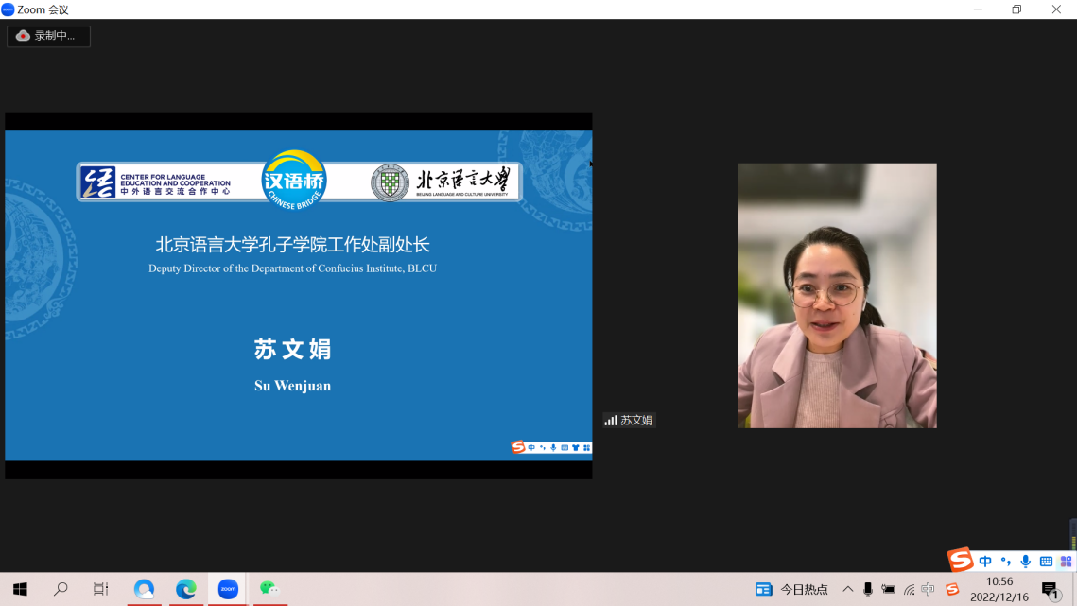The width and height of the screenshot is (1077, 606).
Task: Open the clock and calendar flyout
Action: point(999,589)
